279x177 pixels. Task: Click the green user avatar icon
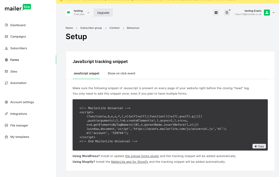pyautogui.click(x=267, y=13)
